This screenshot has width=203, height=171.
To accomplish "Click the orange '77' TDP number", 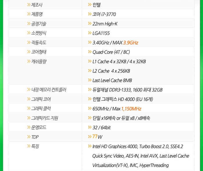I will [95, 136].
